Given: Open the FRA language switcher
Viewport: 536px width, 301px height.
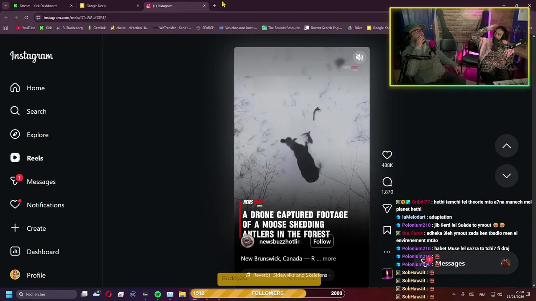Looking at the screenshot, I should 482,294.
